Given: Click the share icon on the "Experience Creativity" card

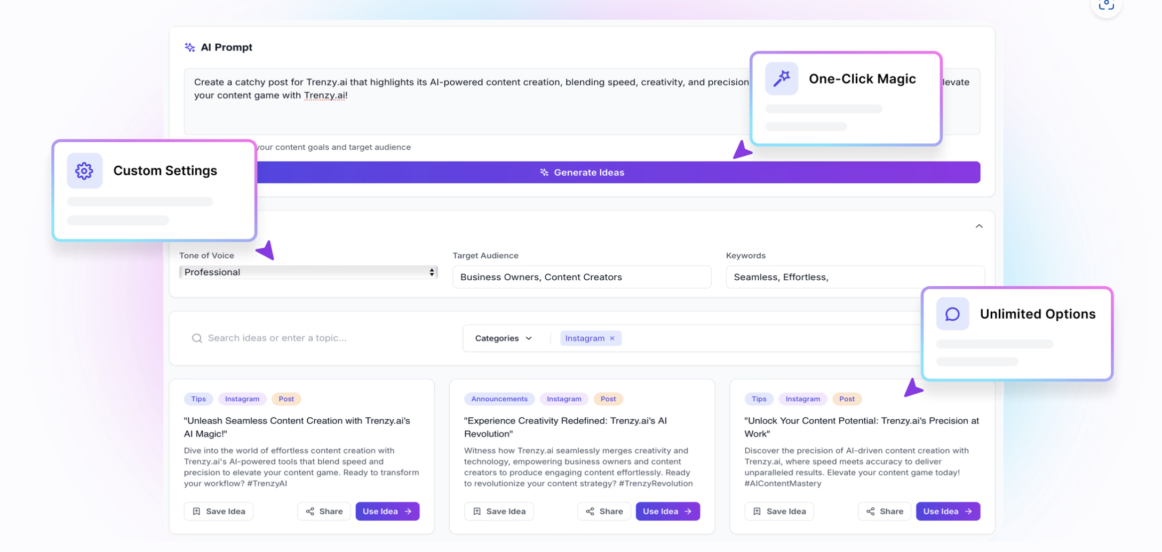Looking at the screenshot, I should coord(590,512).
